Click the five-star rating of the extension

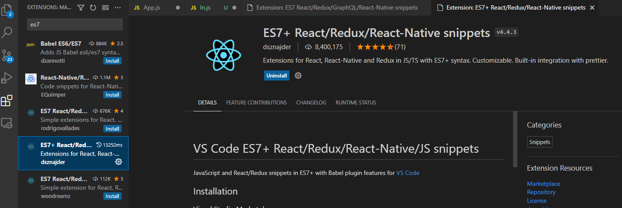375,47
